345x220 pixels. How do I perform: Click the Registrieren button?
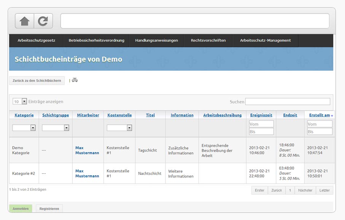[49, 209]
